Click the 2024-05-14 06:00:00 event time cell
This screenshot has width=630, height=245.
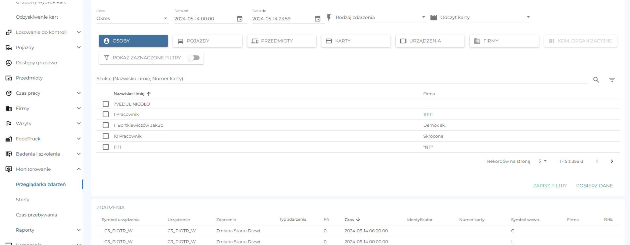366,231
